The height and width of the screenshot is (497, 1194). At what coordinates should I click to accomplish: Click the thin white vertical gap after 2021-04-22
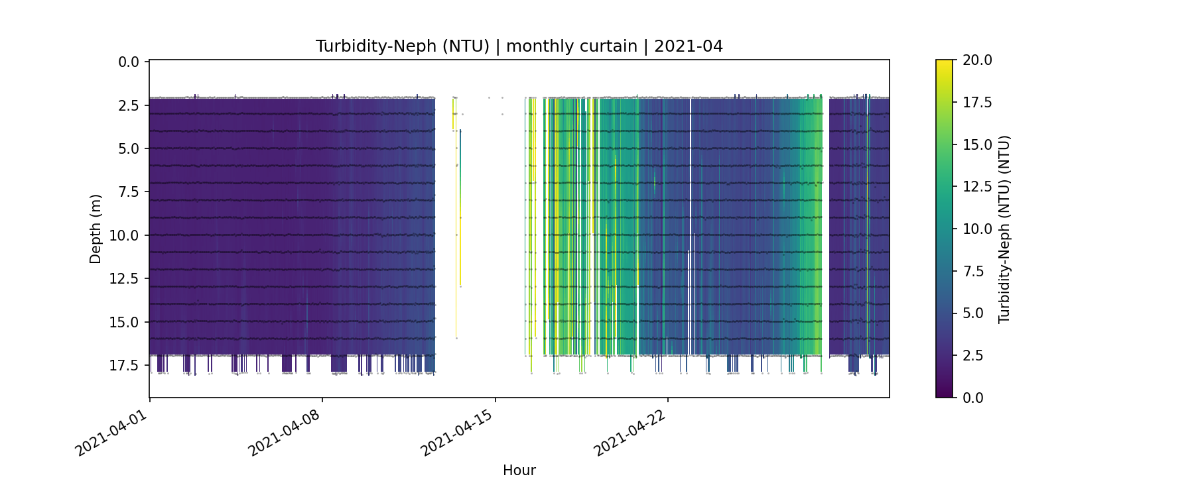click(x=691, y=225)
